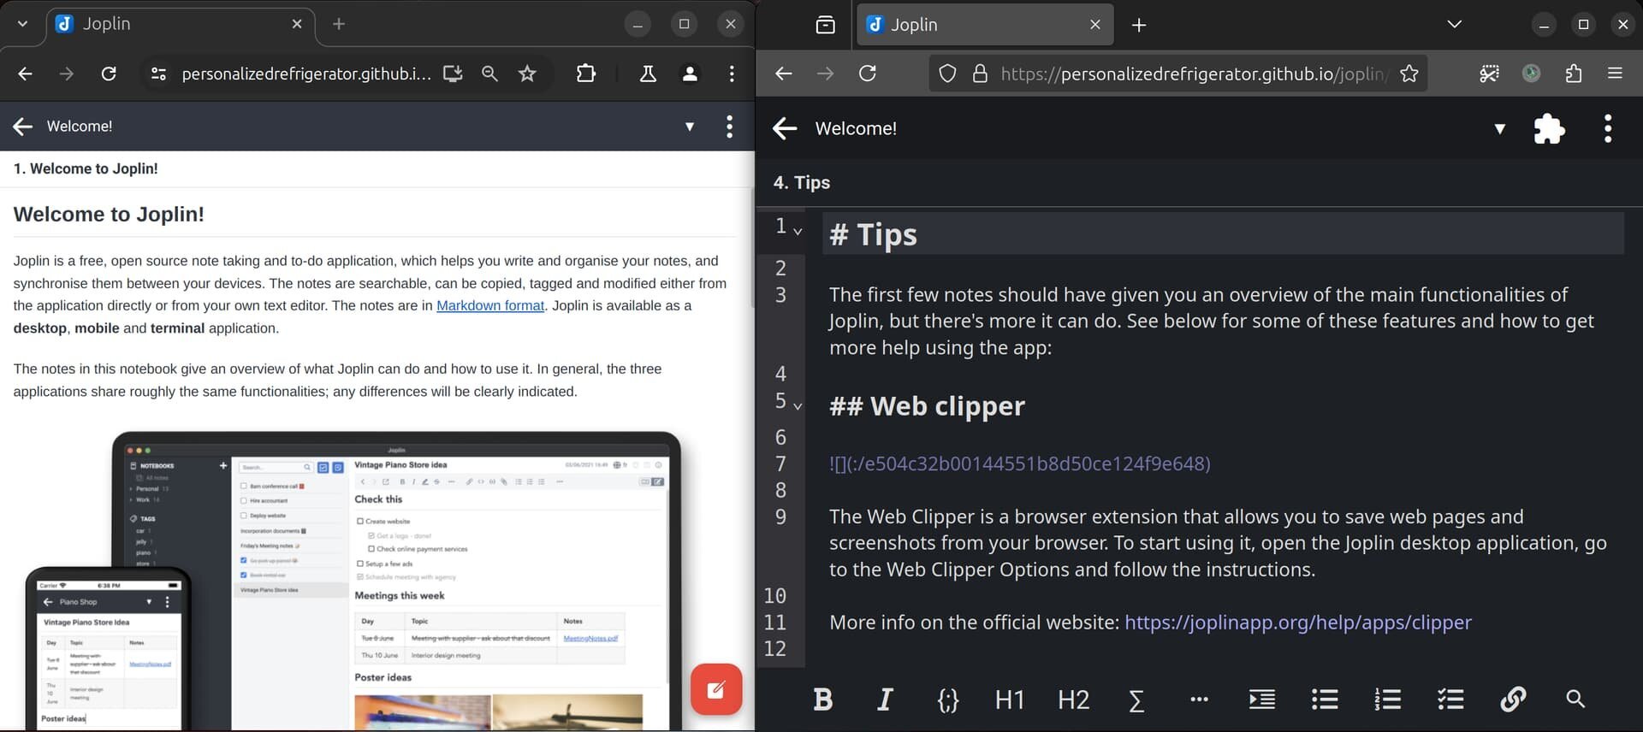Go back from note in right Joplin window
Image resolution: width=1643 pixels, height=732 pixels.
pyautogui.click(x=785, y=128)
